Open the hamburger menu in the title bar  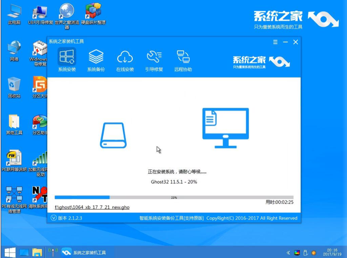click(x=275, y=42)
